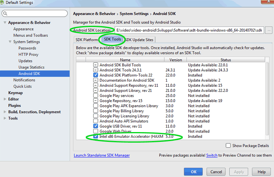This screenshot has width=274, height=177.
Task: Sort table by Version column header
Action: 176,60
